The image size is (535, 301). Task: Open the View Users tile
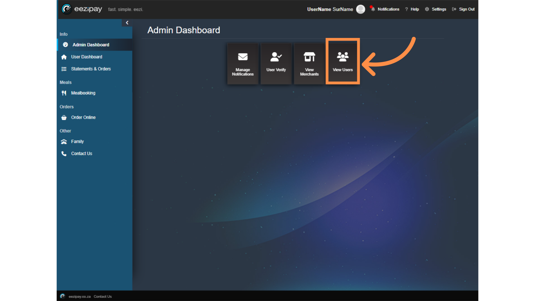(343, 64)
